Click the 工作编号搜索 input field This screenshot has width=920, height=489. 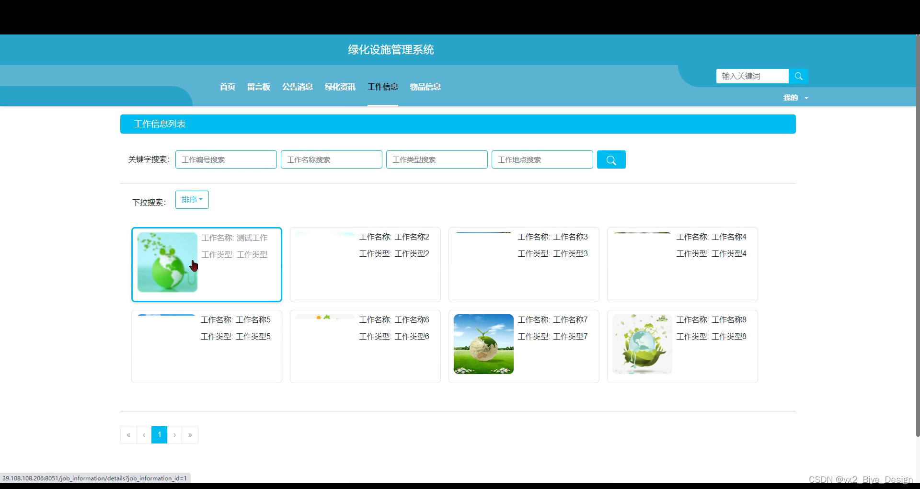226,159
